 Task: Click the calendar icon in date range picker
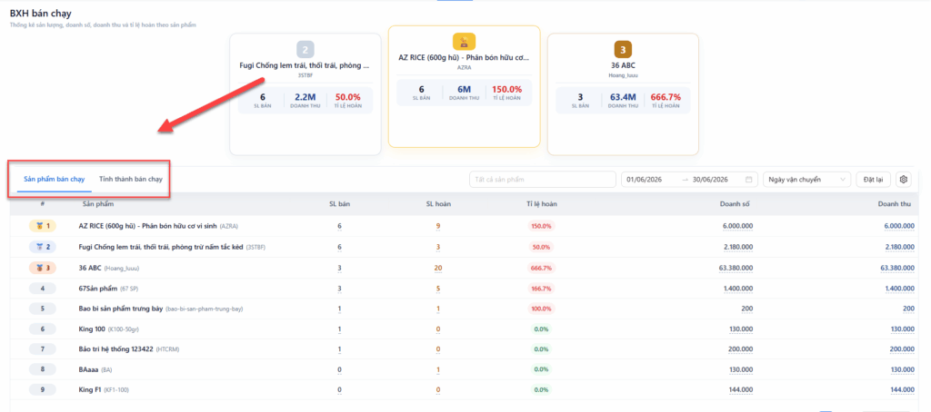[749, 179]
